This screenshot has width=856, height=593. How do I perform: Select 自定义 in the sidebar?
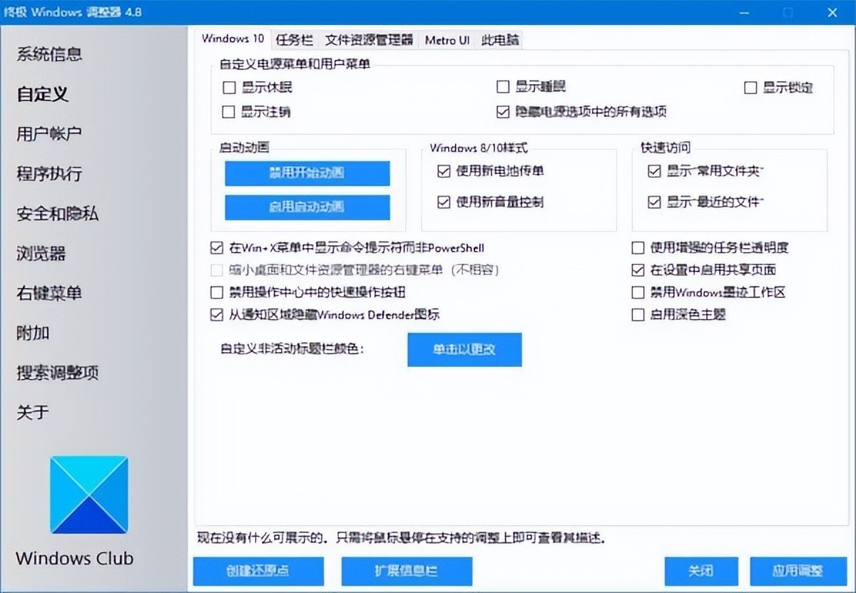coord(42,94)
